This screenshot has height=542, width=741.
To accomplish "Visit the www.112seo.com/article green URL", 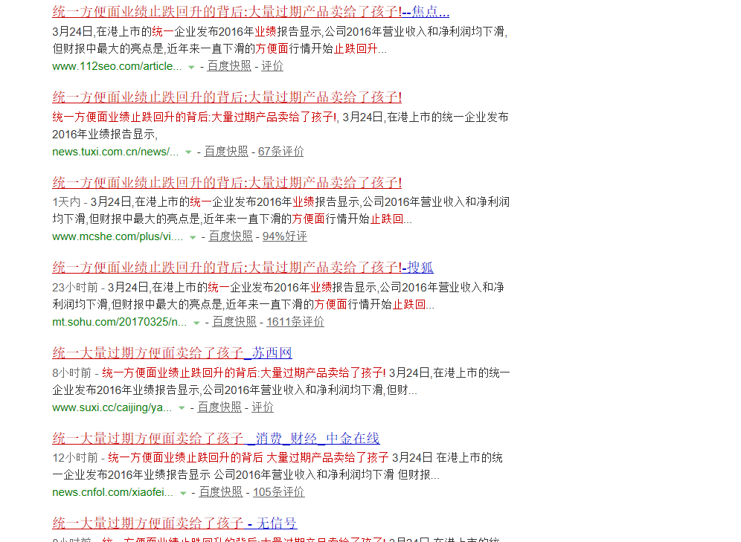I will pyautogui.click(x=117, y=66).
